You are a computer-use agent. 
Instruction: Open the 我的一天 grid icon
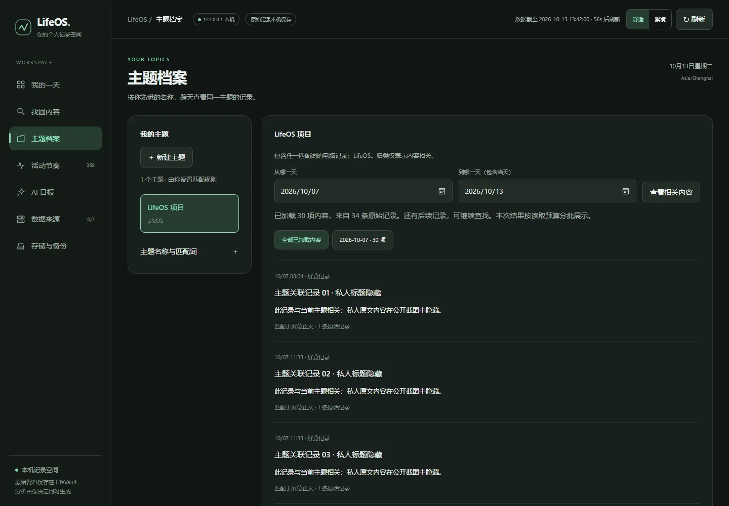[x=21, y=85]
